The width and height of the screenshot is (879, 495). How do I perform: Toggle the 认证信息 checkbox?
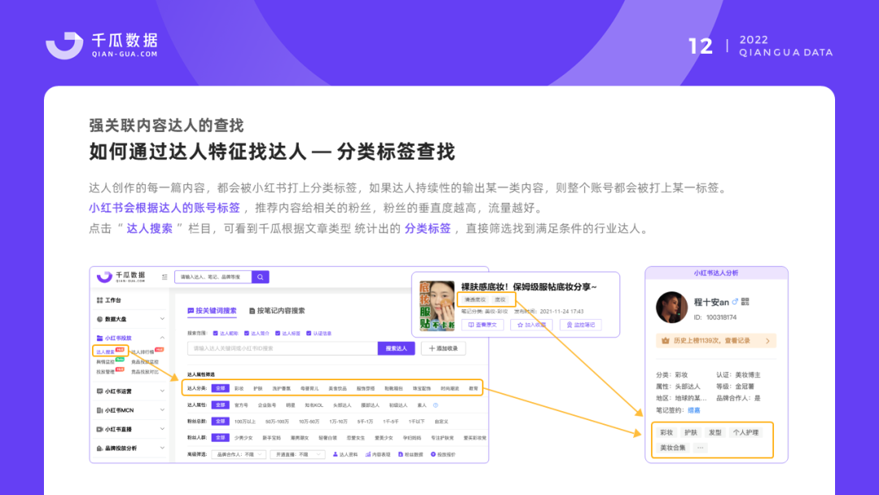(309, 334)
